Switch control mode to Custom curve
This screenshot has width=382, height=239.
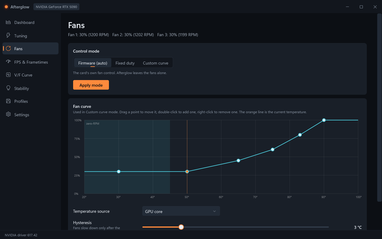(x=155, y=63)
